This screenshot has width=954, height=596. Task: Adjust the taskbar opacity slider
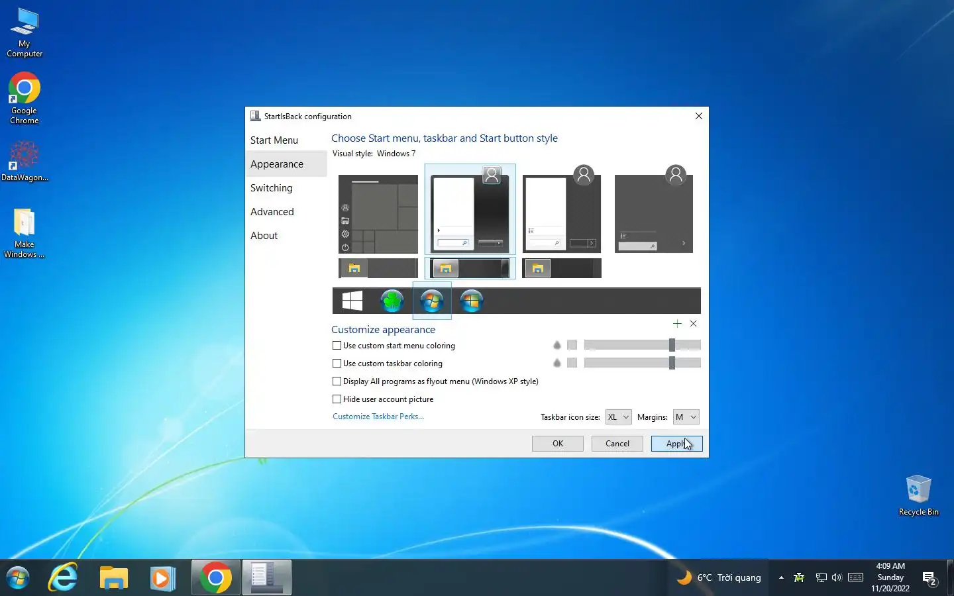point(642,363)
